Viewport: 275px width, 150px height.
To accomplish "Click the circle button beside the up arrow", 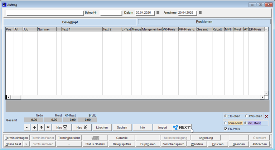I will (48, 127).
